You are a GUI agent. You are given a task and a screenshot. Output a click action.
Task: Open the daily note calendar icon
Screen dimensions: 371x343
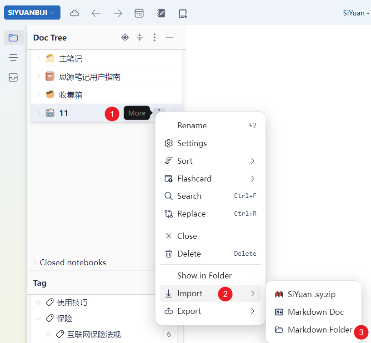point(139,13)
